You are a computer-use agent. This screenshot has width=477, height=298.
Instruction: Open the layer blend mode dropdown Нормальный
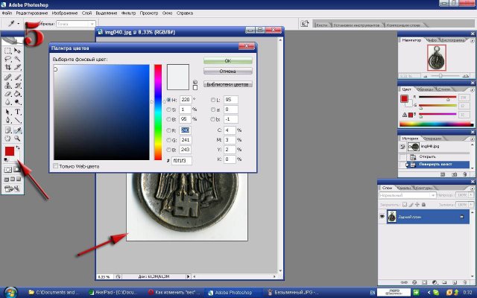(408, 195)
